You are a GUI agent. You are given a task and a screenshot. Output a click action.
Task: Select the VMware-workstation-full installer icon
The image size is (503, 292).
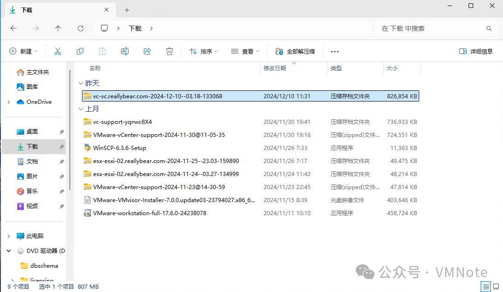87,213
